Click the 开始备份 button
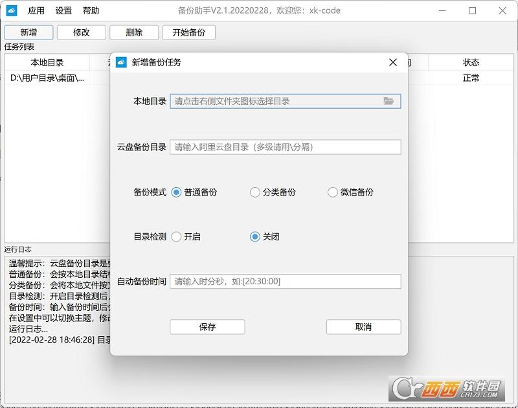 click(x=188, y=32)
